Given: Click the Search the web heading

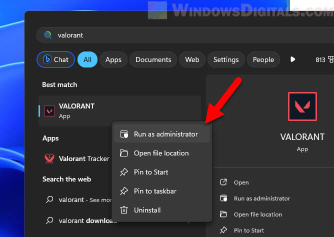Looking at the screenshot, I should 66,179.
